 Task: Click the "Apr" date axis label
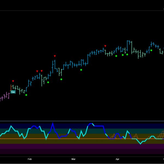coord(117,159)
